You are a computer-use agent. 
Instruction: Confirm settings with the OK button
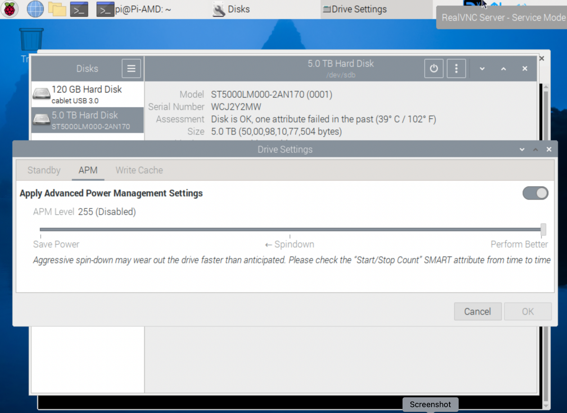[x=528, y=311]
